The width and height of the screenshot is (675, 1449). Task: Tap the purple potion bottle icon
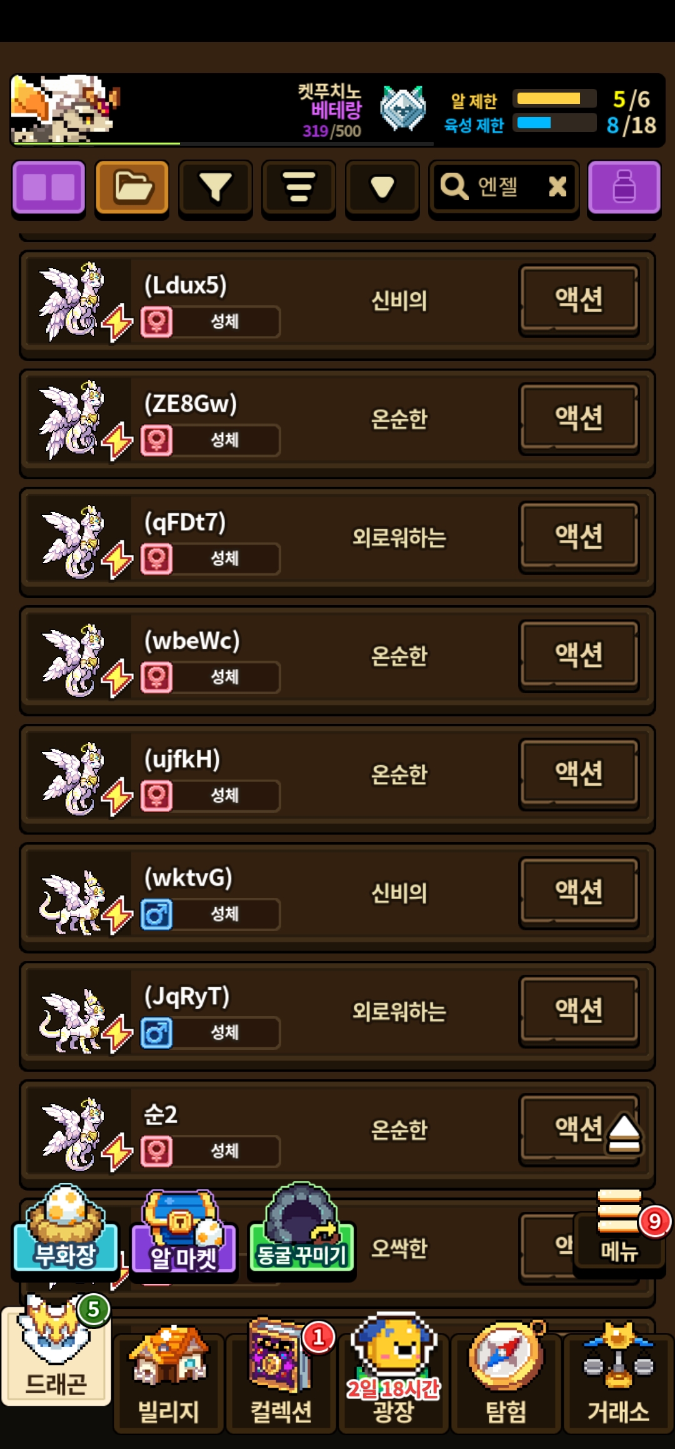[x=624, y=188]
